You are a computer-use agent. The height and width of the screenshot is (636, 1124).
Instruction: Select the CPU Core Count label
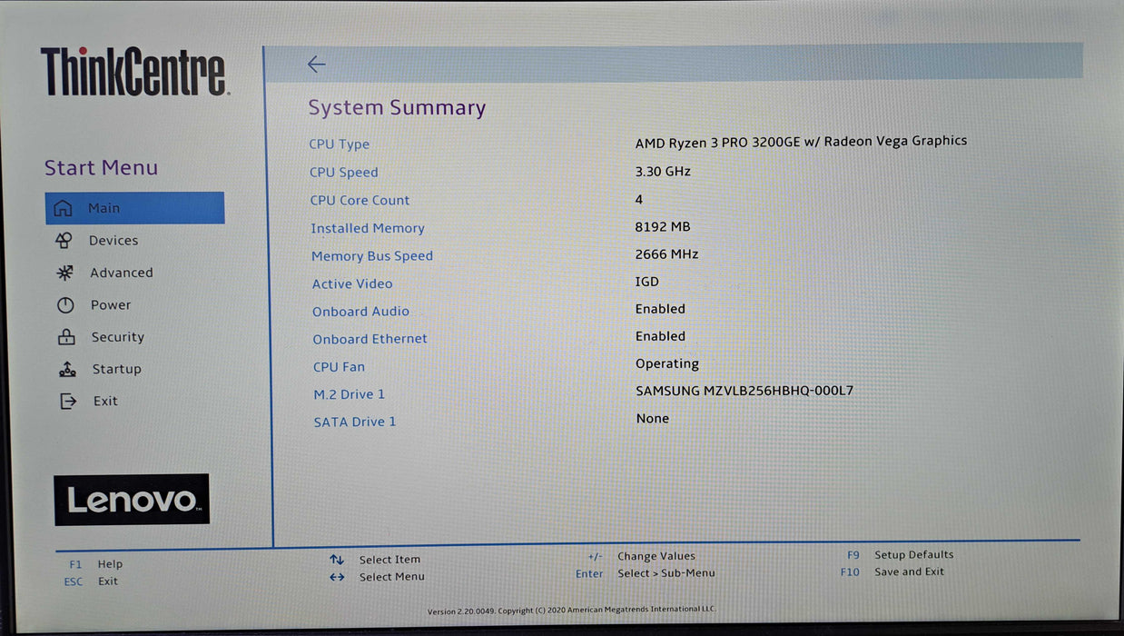[x=360, y=201]
